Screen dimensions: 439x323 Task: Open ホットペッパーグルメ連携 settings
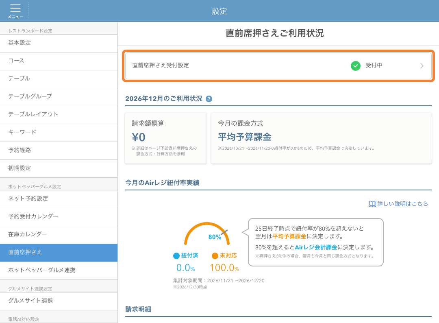tap(59, 271)
